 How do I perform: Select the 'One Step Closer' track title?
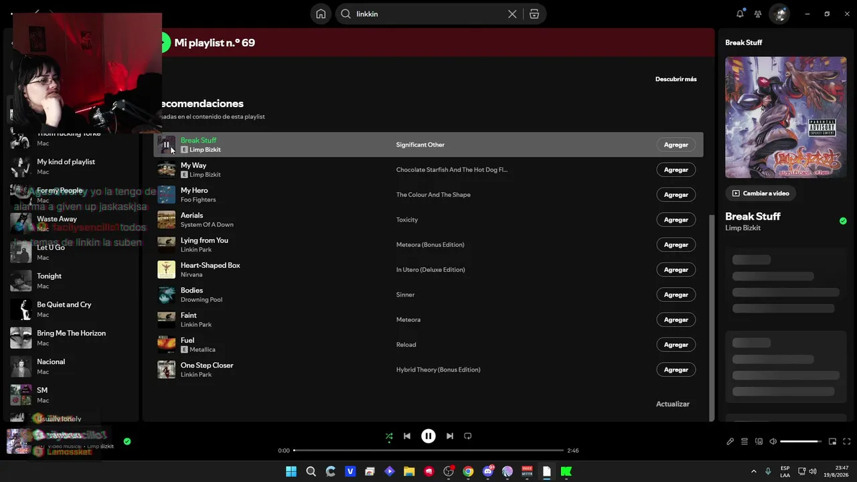tap(207, 366)
